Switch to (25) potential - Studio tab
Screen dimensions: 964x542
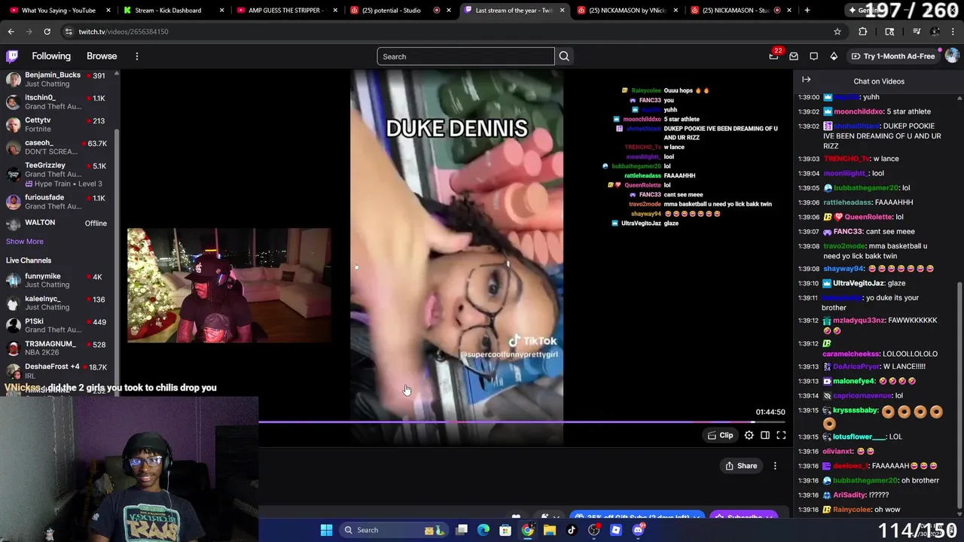400,11
